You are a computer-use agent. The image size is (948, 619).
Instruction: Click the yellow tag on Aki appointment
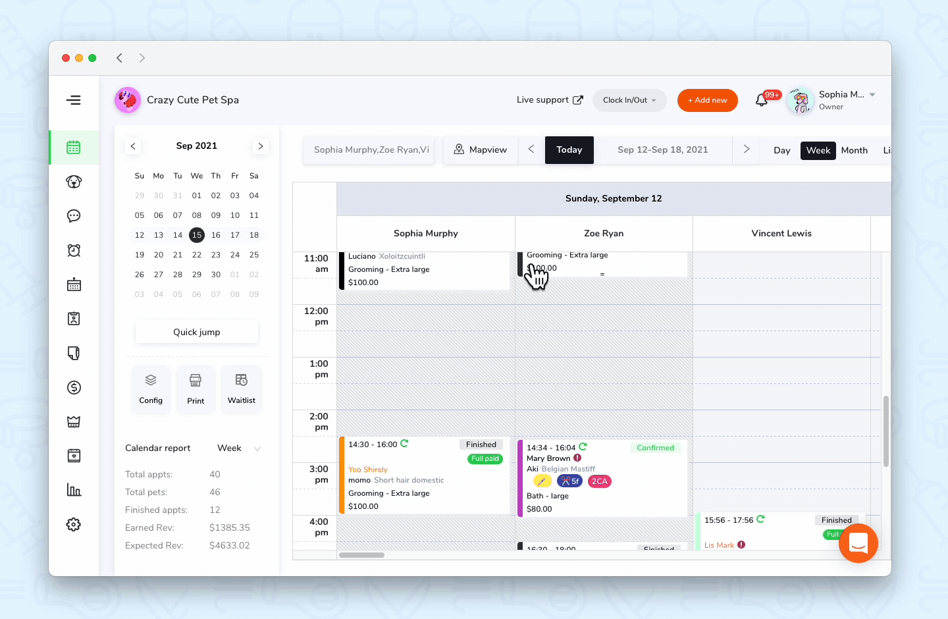click(542, 481)
